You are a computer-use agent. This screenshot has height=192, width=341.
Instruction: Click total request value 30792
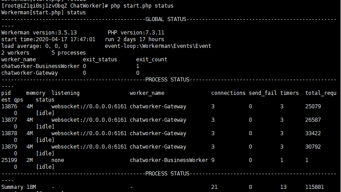pyautogui.click(x=313, y=147)
